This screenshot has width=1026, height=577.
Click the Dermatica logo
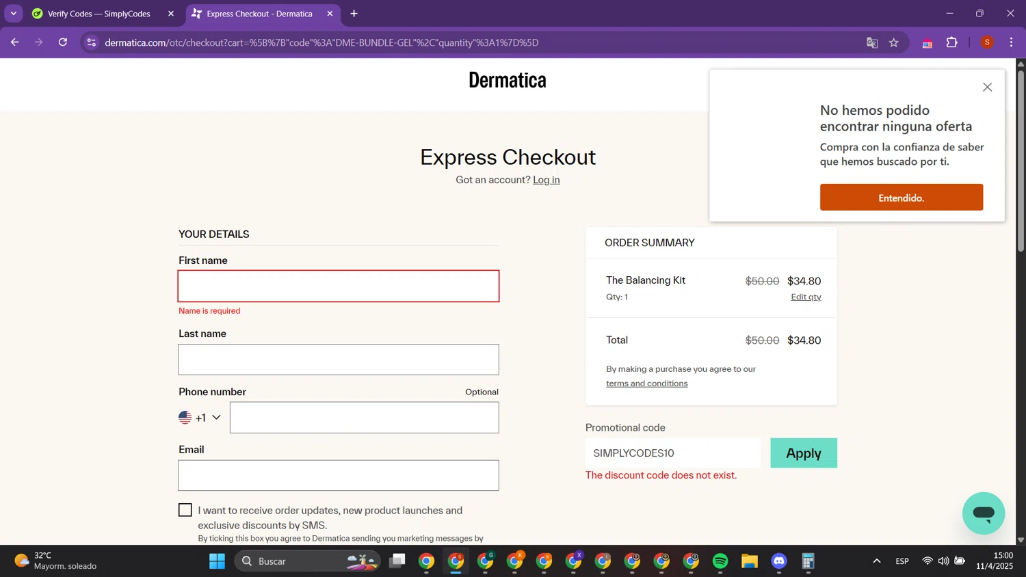pos(508,80)
